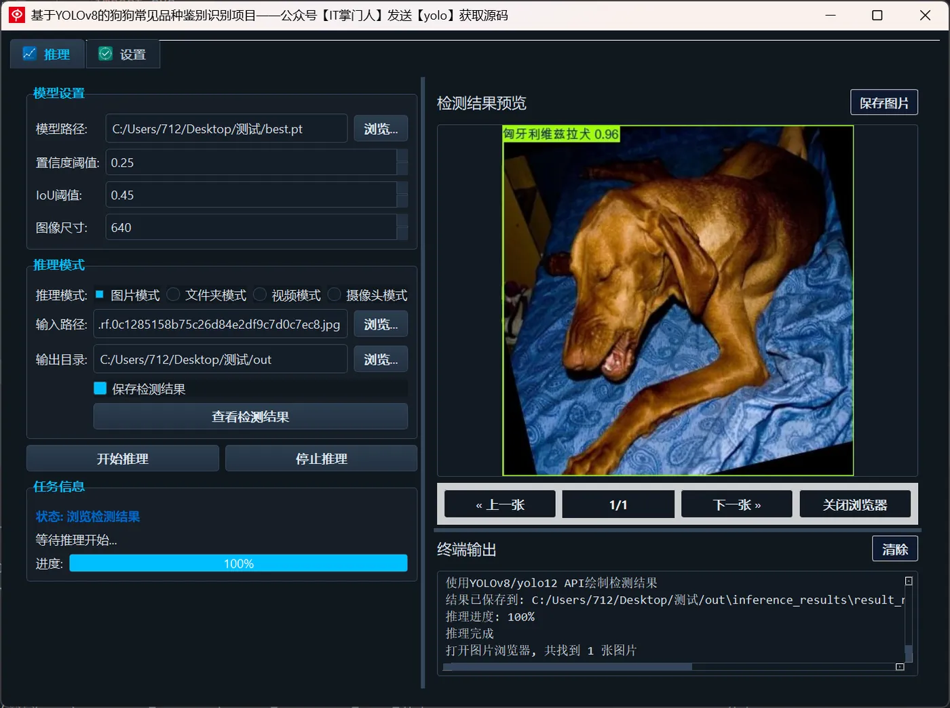Click the 图像尺寸 value field
Image resolution: width=950 pixels, height=708 pixels.
[251, 228]
